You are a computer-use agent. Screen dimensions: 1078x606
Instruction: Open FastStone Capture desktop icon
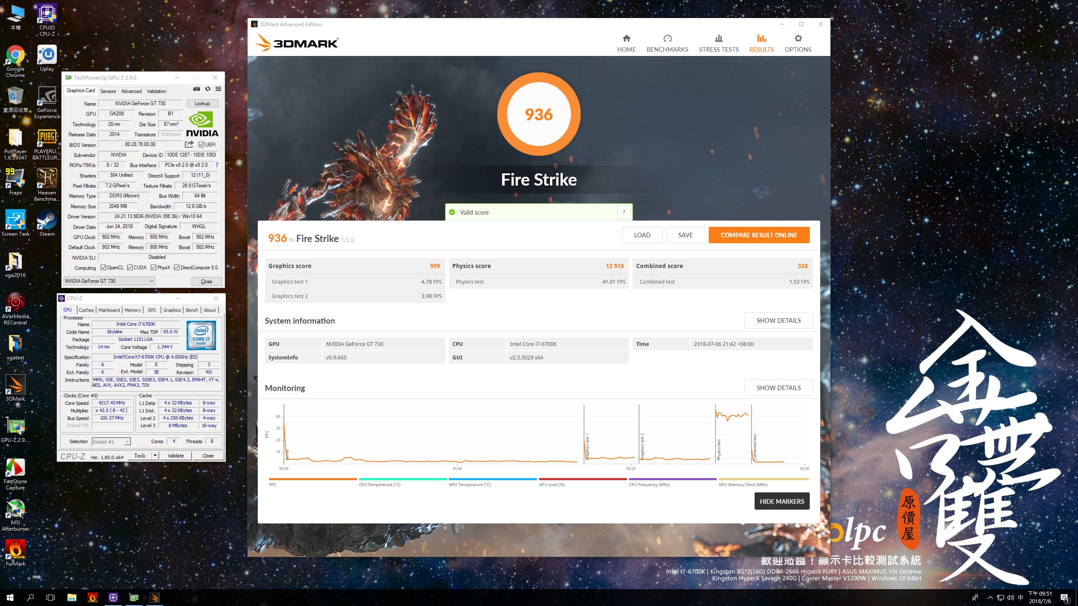[x=15, y=475]
